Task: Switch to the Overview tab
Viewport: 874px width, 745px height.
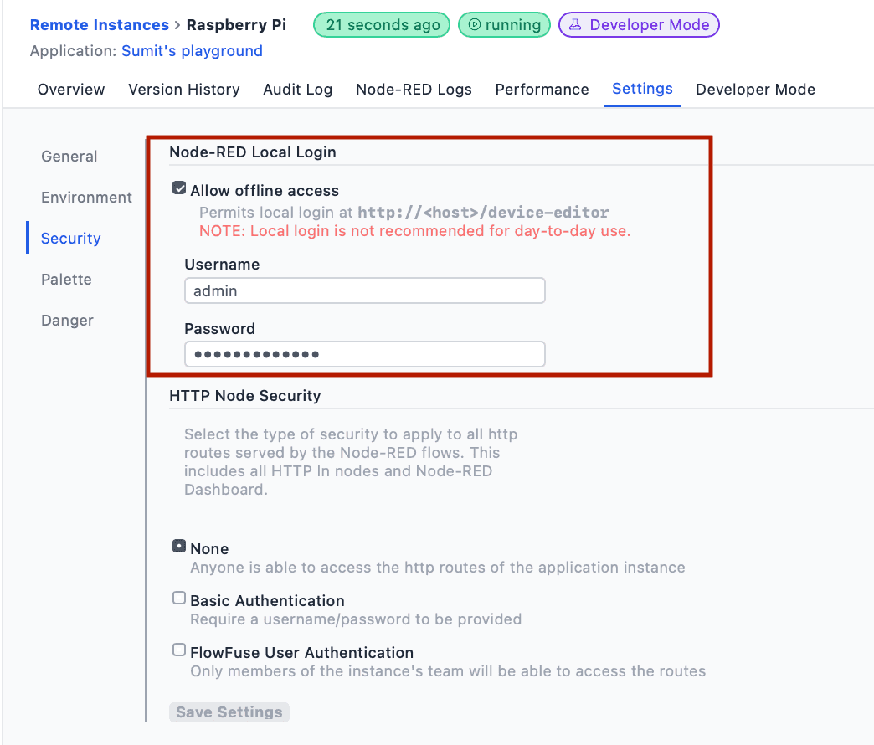Action: pos(70,90)
